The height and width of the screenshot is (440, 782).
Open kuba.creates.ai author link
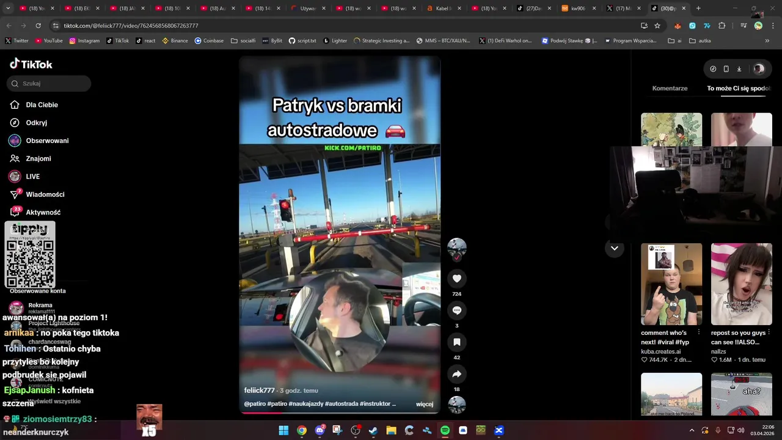[660, 351]
